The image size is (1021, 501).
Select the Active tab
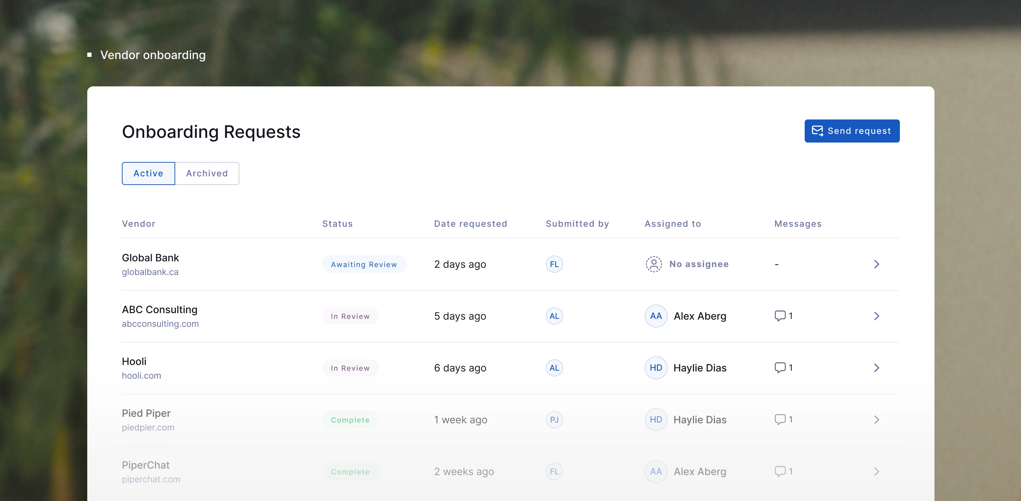coord(148,173)
